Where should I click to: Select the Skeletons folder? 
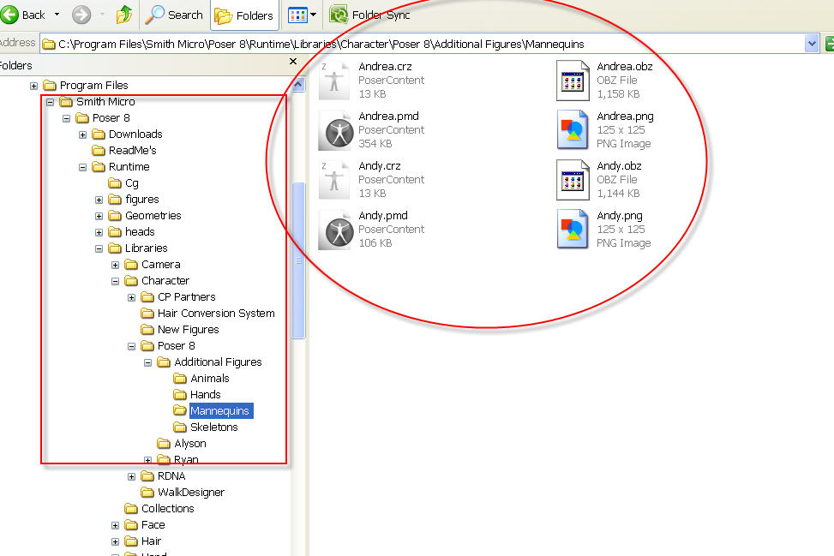[213, 427]
